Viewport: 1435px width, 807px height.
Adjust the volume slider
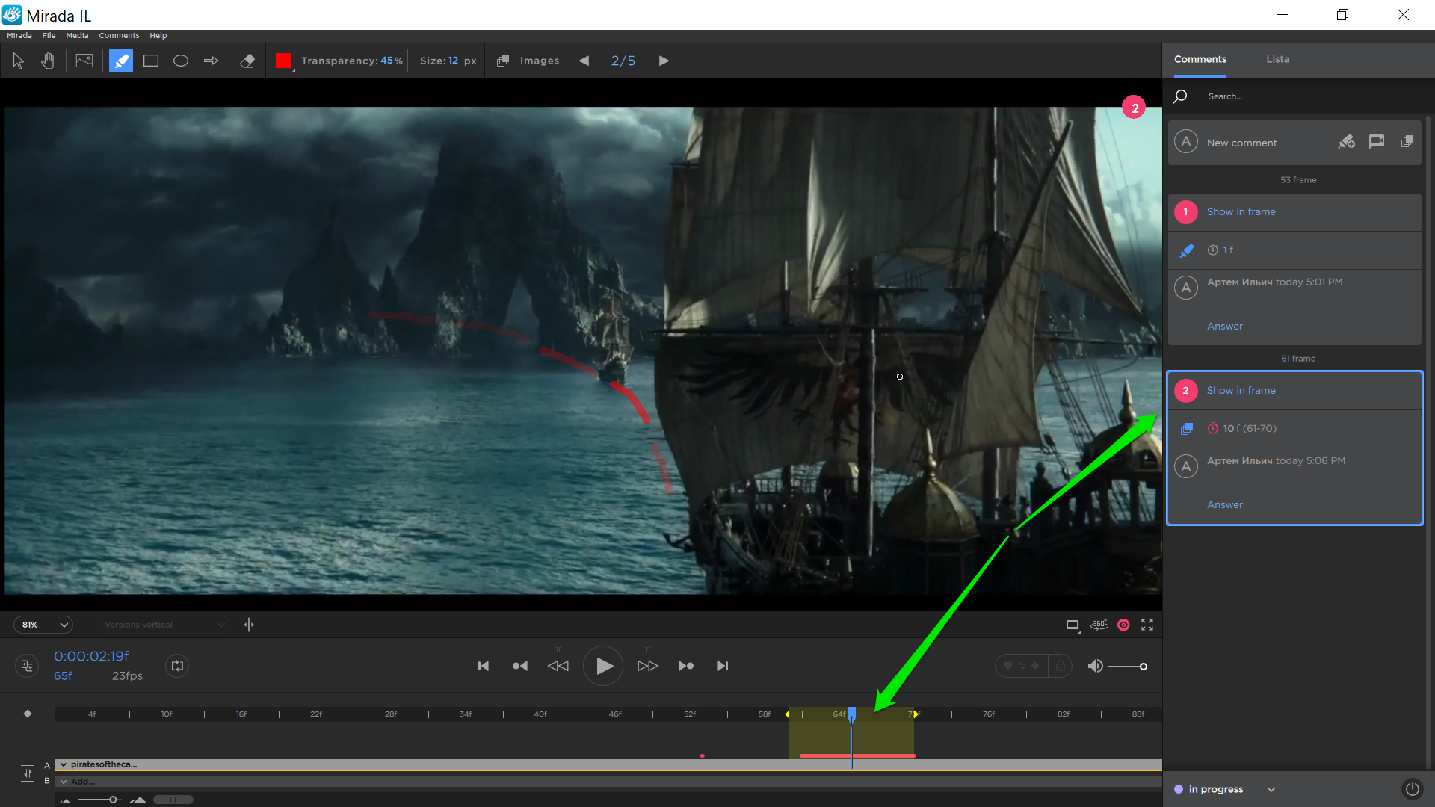click(1127, 667)
